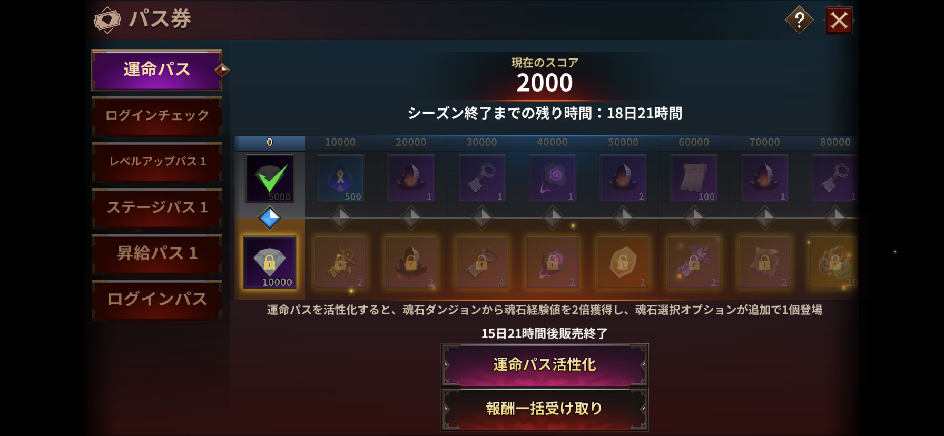This screenshot has height=436, width=944.
Task: Select the free key reward at 30000
Action: pos(481,179)
